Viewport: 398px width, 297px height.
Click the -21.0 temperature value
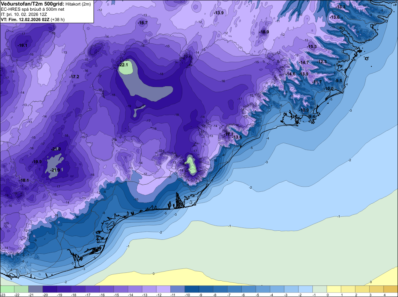click(x=56, y=149)
